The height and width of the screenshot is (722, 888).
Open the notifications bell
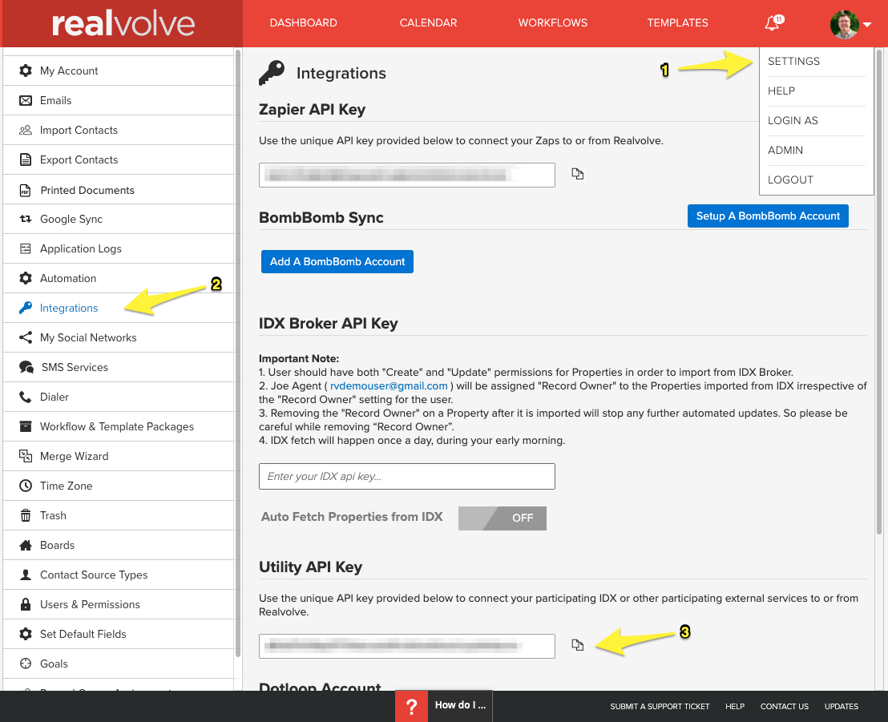tap(773, 22)
